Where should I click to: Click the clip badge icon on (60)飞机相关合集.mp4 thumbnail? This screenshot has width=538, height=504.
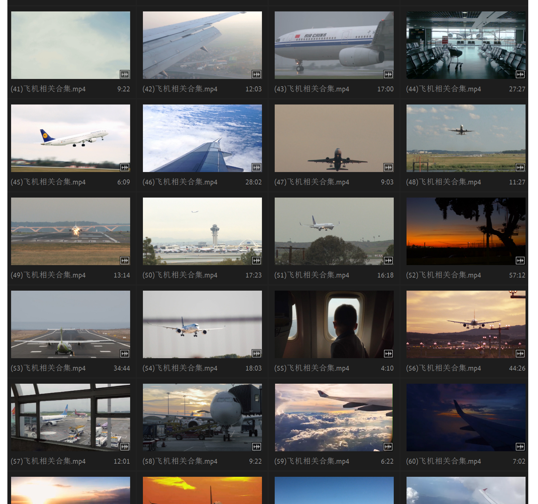[x=520, y=447]
